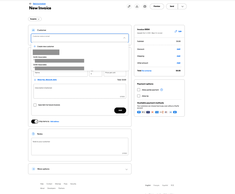Enable the Allow tip checkbox
Image resolution: width=235 pixels, height=194 pixels.
[x=139, y=96]
